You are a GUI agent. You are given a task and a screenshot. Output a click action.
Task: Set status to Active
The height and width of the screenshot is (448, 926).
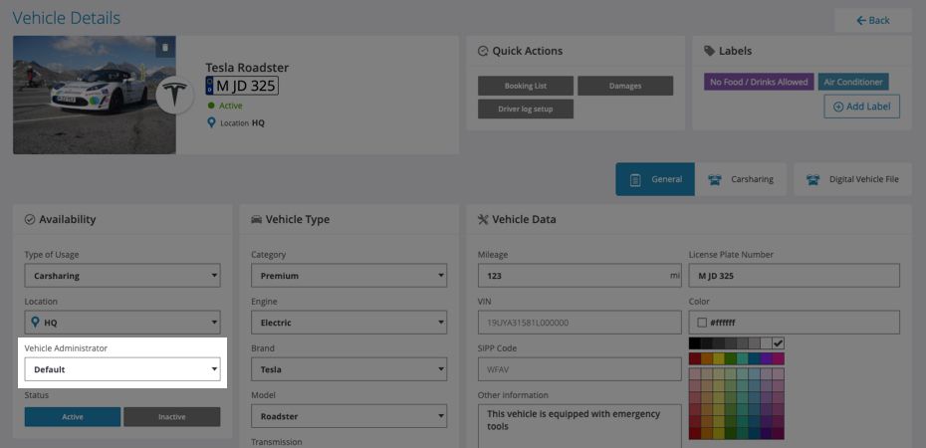73,417
